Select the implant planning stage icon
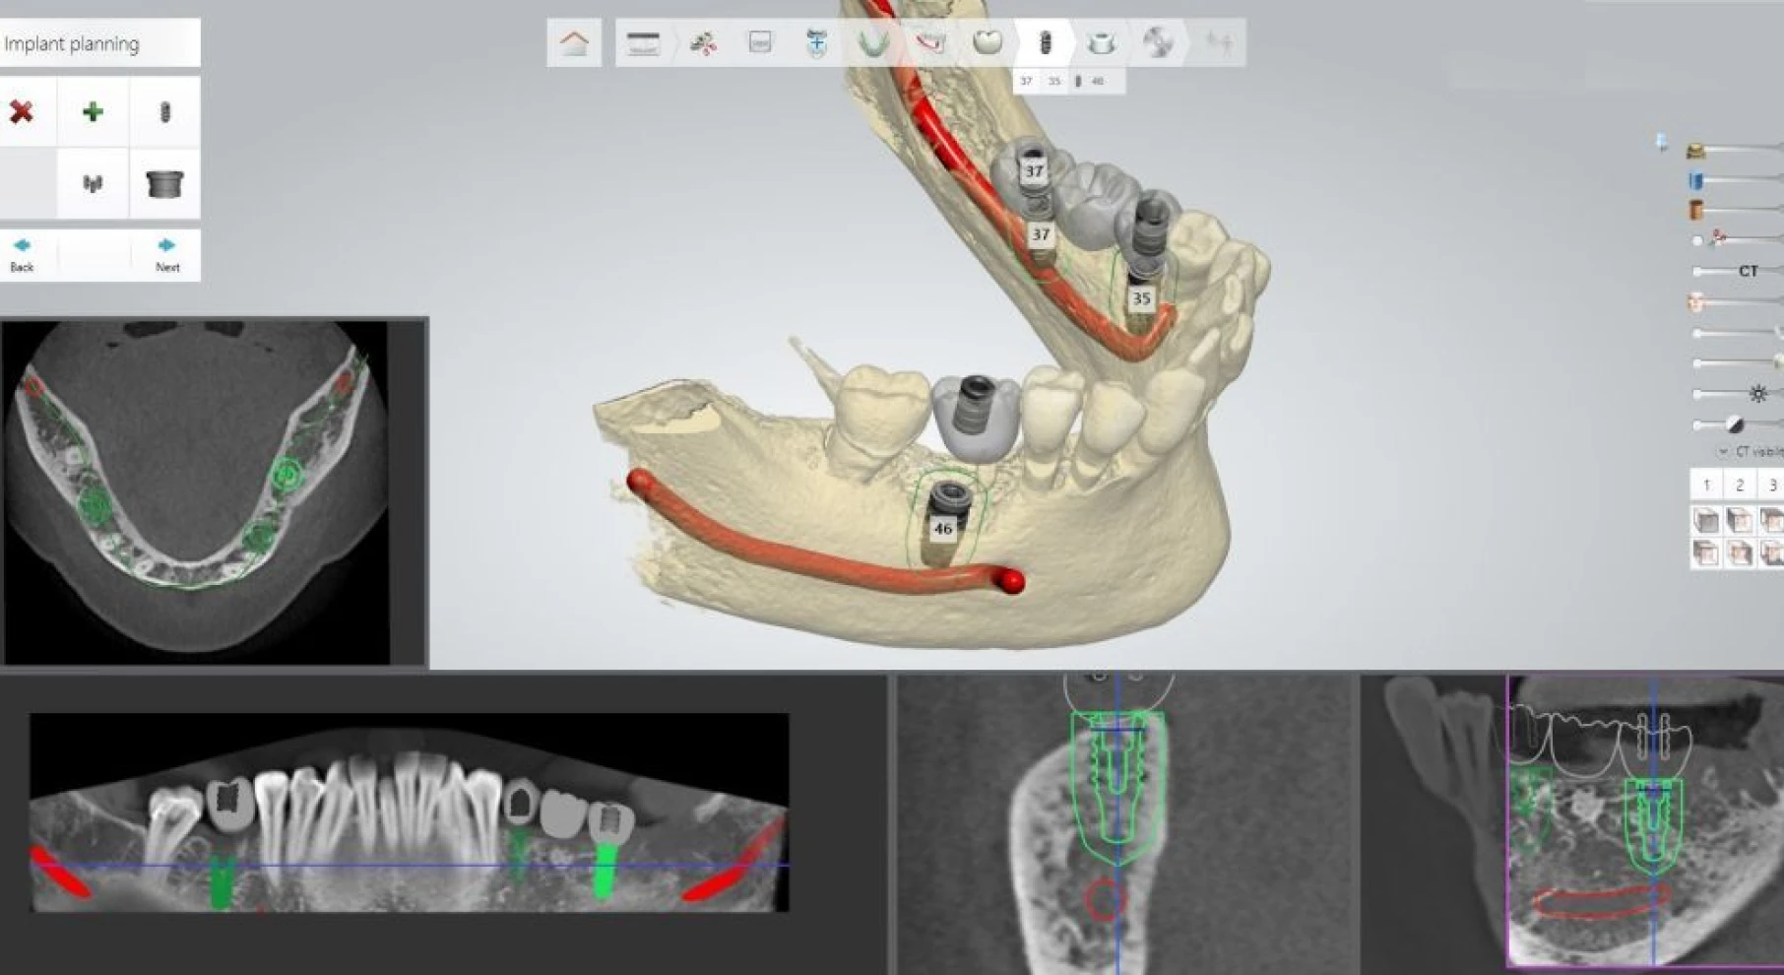The width and height of the screenshot is (1784, 975). [x=1044, y=41]
